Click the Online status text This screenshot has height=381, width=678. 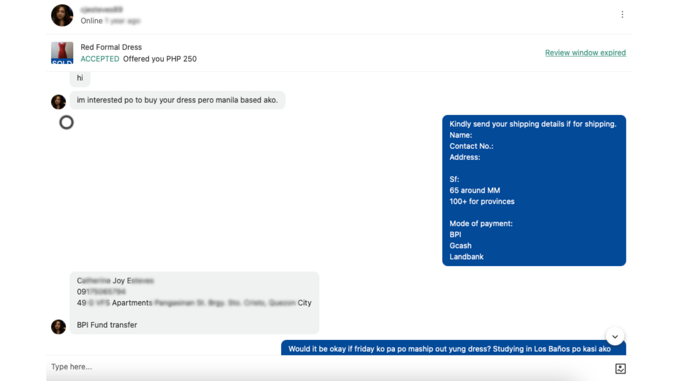click(91, 21)
